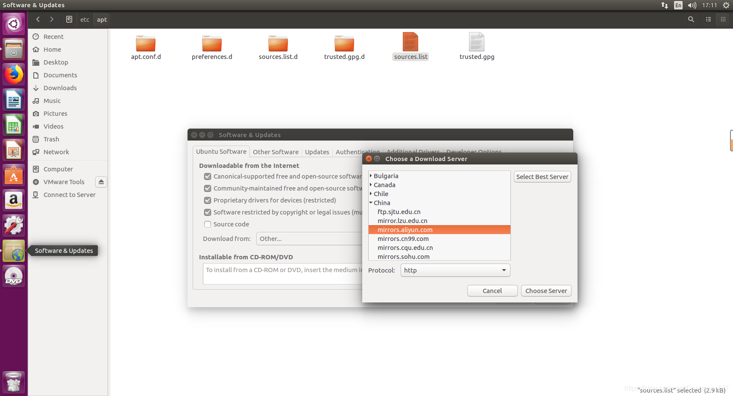Enable the Source code checkbox
The image size is (733, 396).
pyautogui.click(x=208, y=224)
